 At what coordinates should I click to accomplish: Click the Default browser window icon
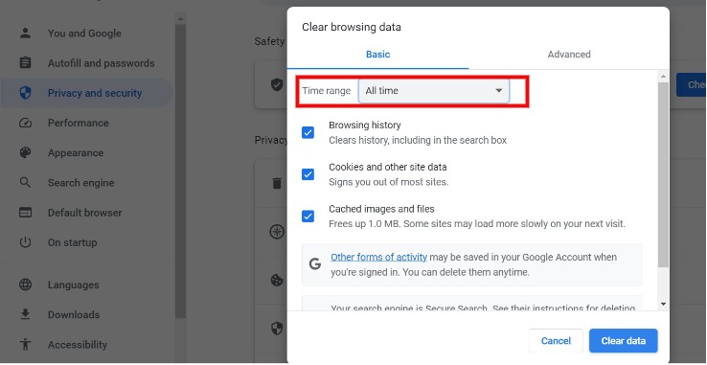25,212
